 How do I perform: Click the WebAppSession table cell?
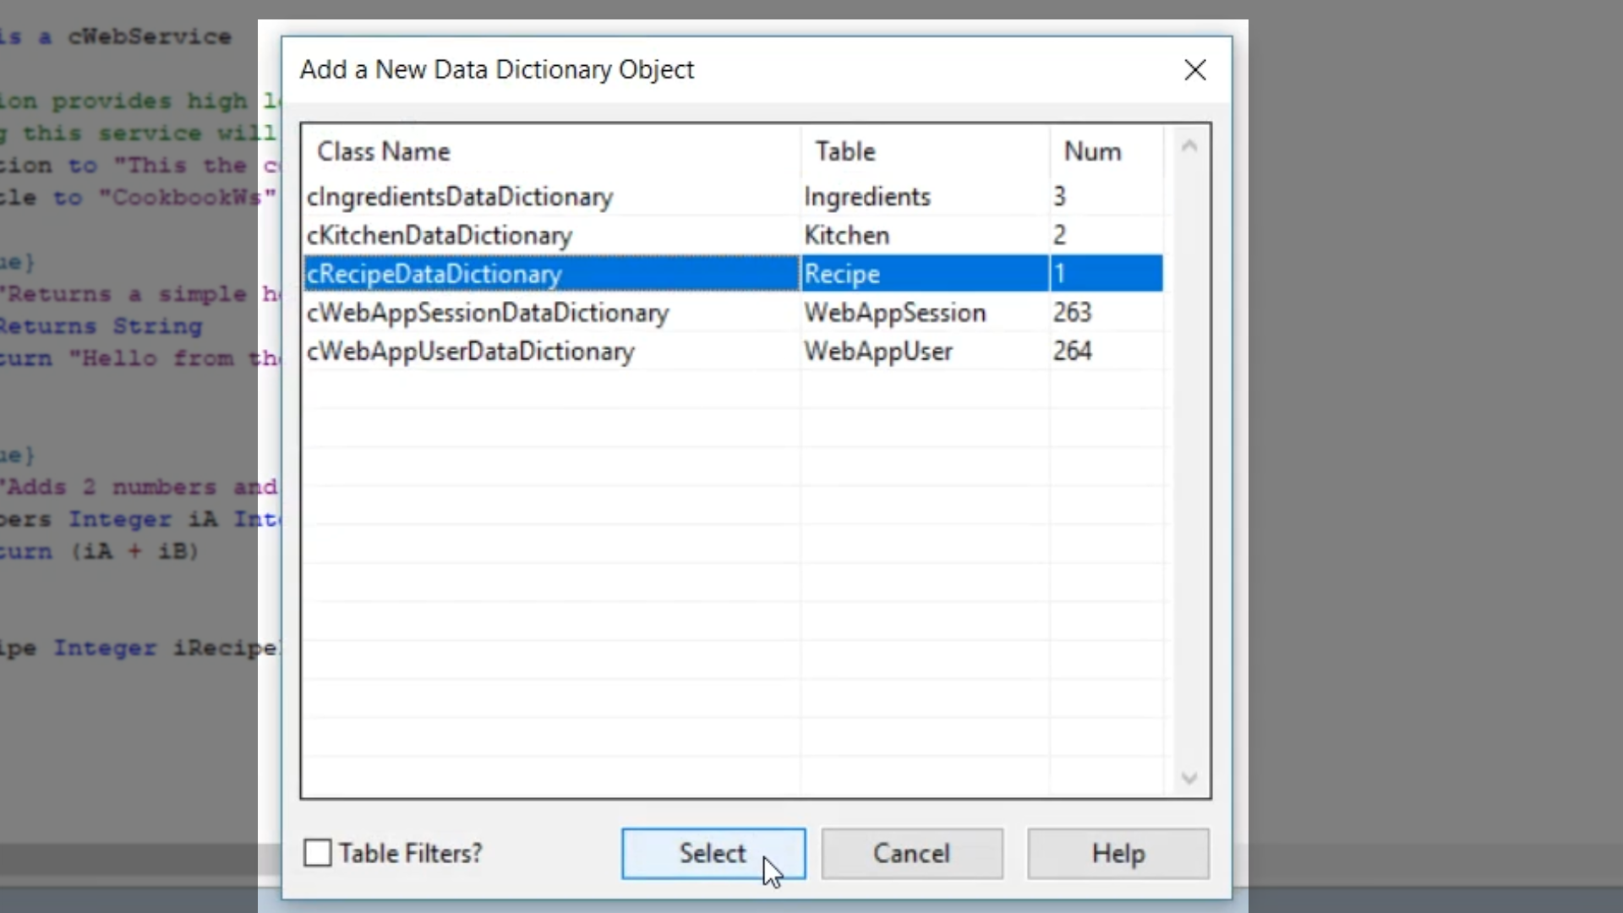[x=894, y=313]
